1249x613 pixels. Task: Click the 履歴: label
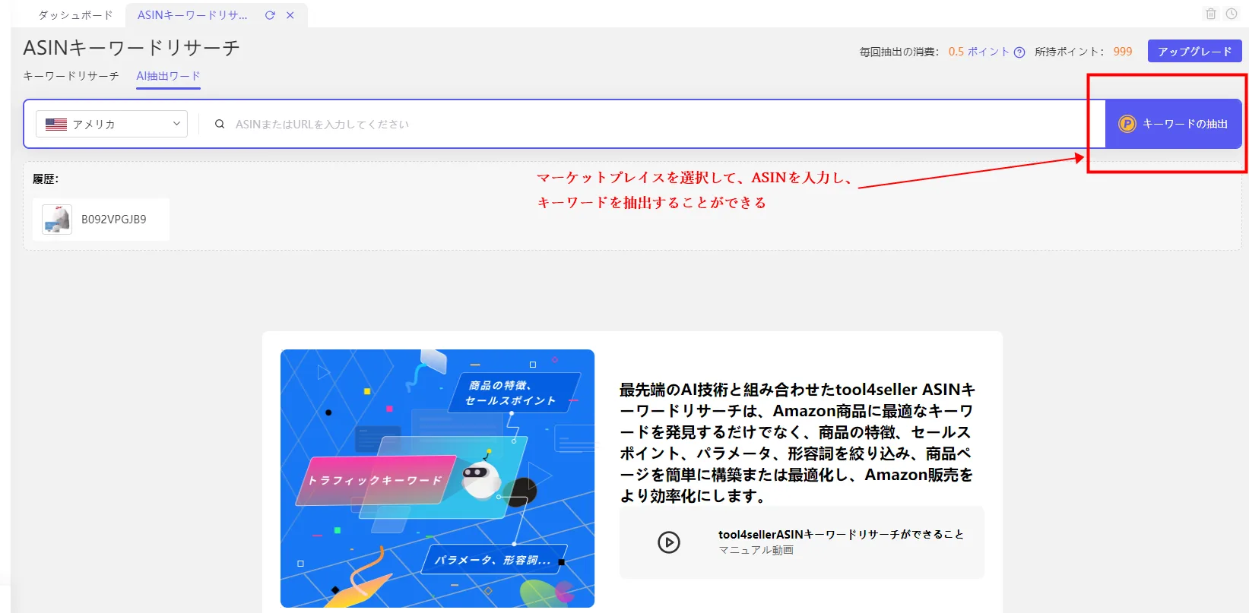point(46,179)
